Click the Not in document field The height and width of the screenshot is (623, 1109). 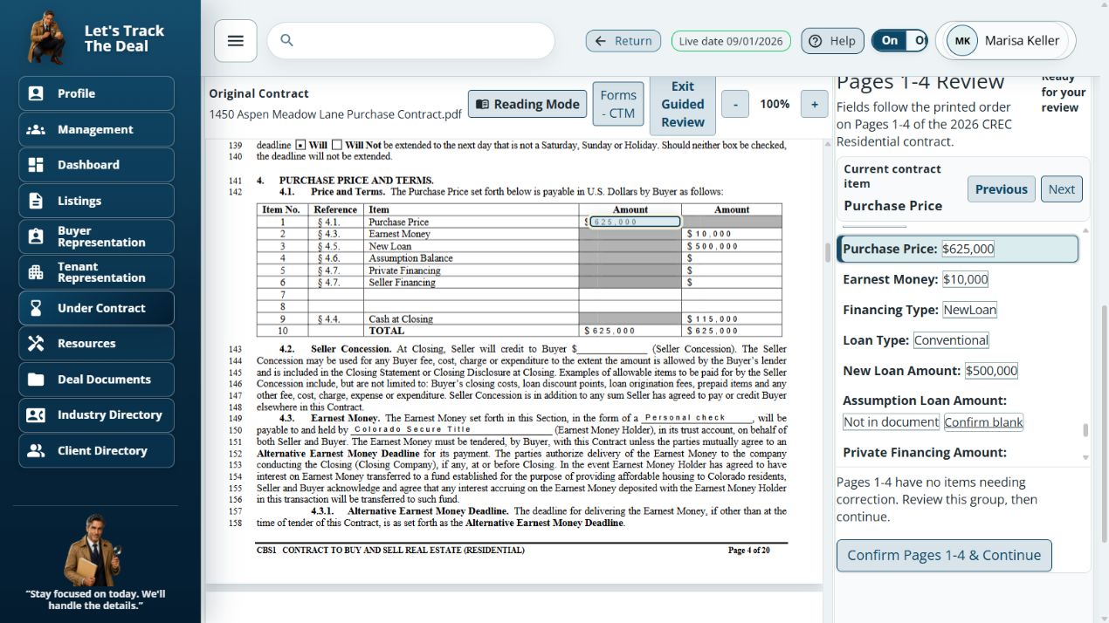point(891,422)
